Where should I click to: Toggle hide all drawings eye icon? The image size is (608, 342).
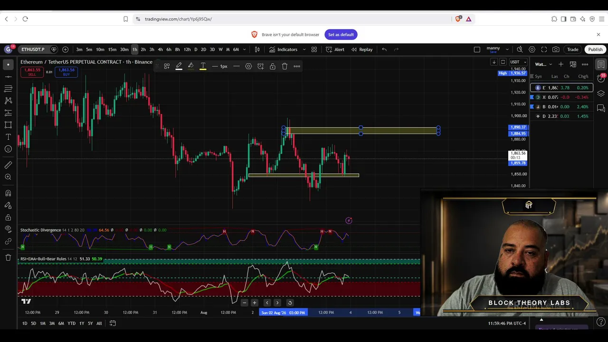(8, 229)
